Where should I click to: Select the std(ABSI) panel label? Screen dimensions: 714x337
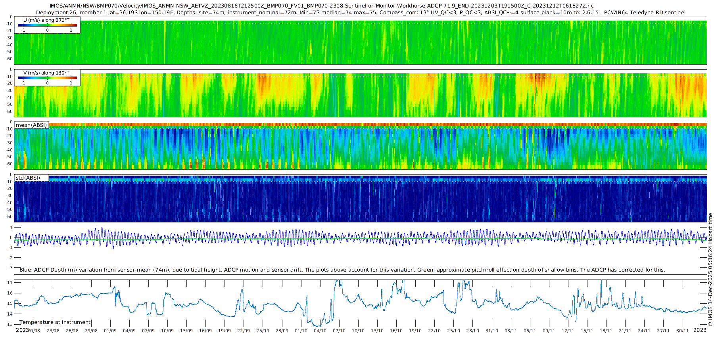tap(28, 178)
